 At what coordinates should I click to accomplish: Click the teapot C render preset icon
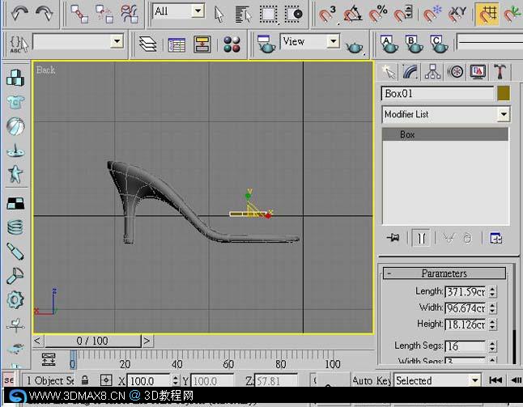(x=438, y=44)
